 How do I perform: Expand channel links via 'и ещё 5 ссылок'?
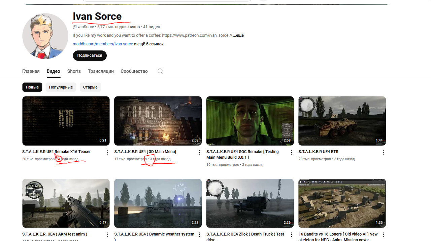[149, 44]
